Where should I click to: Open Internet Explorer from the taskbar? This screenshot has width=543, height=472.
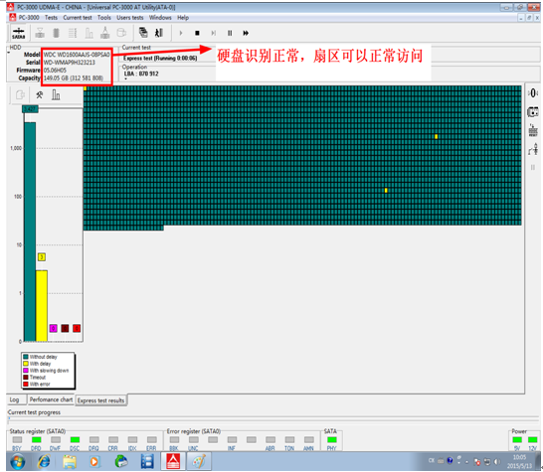point(44,461)
